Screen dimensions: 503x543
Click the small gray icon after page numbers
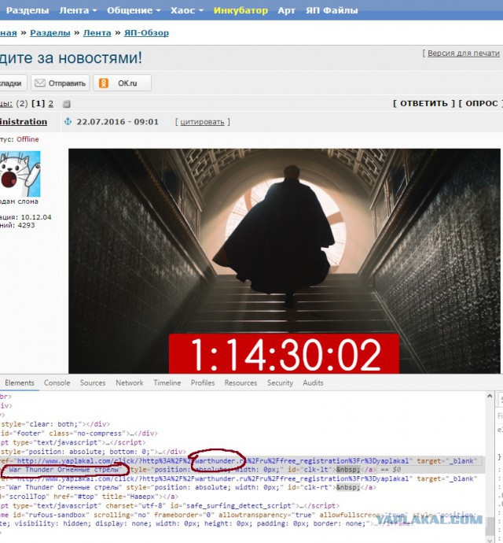point(67,104)
